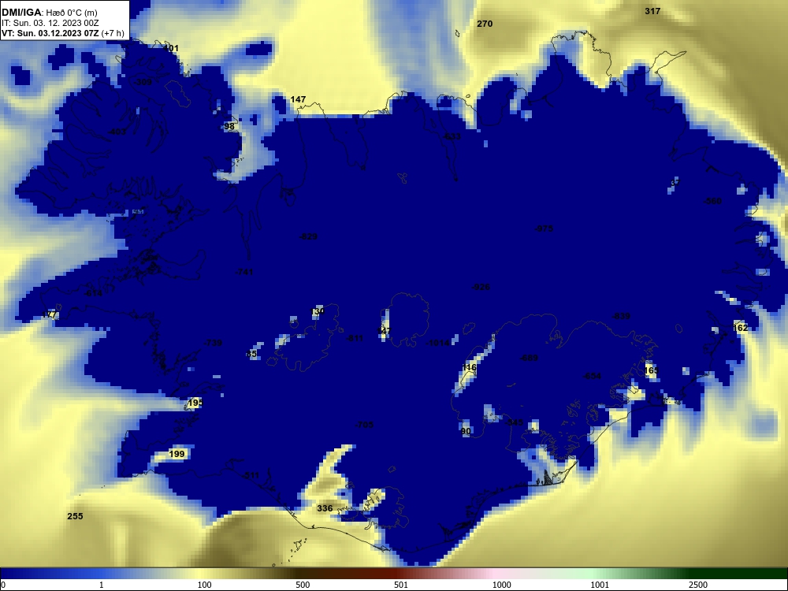Click the colour-bar label '2500'
The image size is (788, 591).
[x=698, y=585]
